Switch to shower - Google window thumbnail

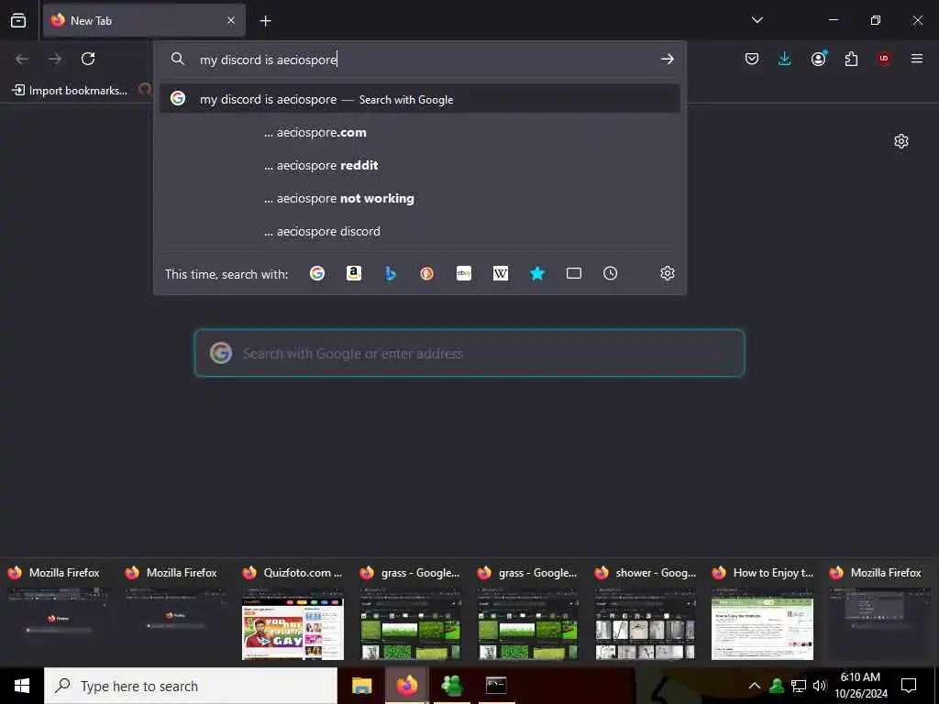point(645,613)
